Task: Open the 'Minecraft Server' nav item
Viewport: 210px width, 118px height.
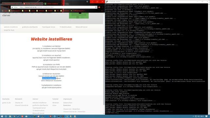Action: click(81, 27)
